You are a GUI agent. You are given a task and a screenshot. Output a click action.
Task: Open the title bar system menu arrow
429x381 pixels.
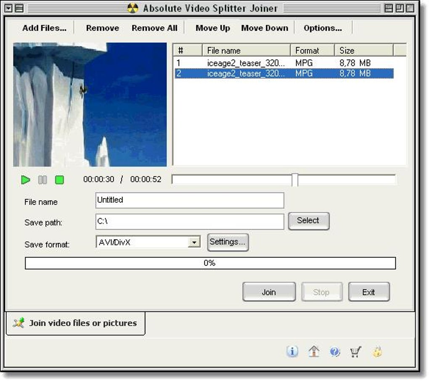pos(8,8)
